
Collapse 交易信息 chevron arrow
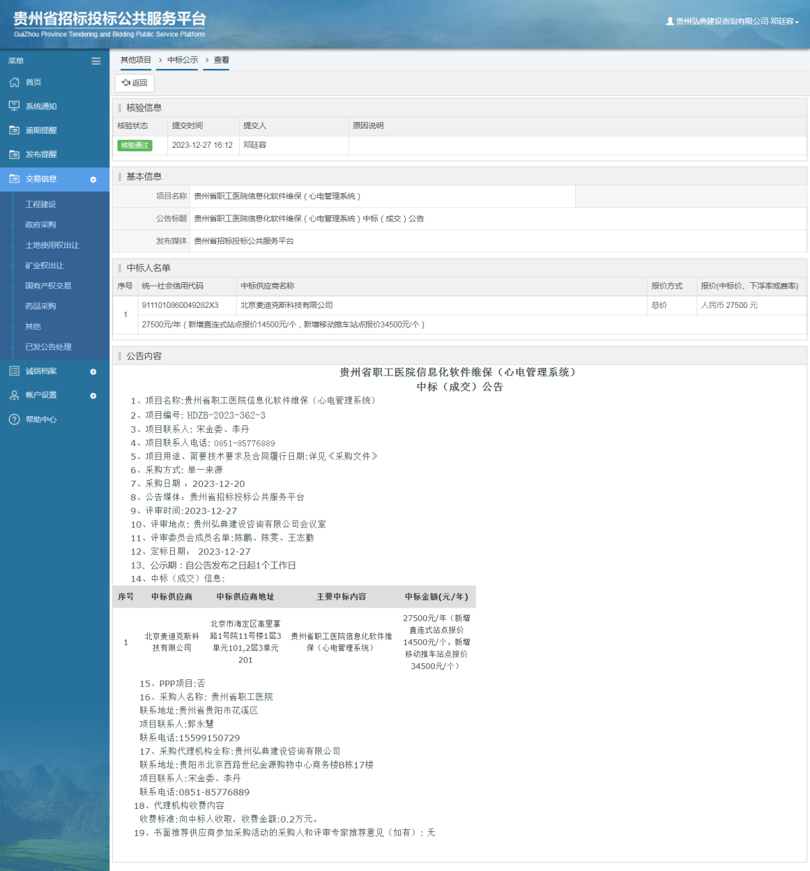point(93,180)
